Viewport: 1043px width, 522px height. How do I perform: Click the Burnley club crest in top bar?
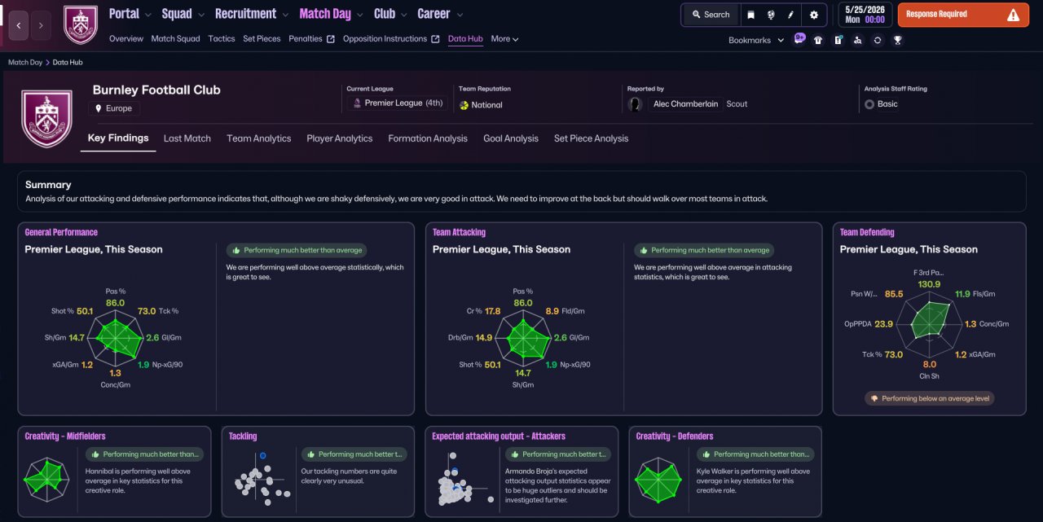click(80, 25)
